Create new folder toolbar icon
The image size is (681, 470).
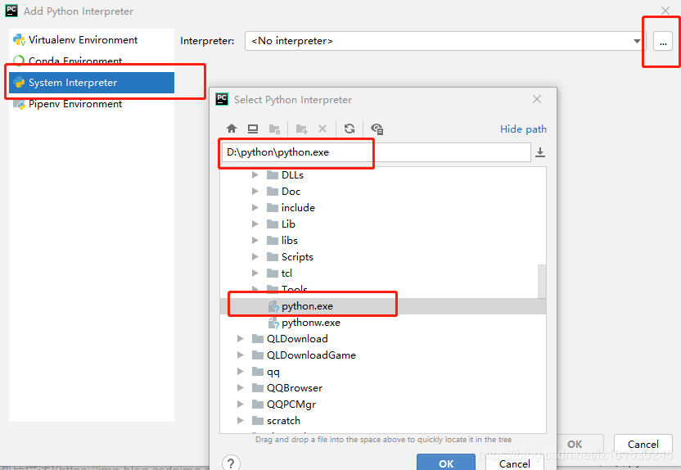click(301, 129)
